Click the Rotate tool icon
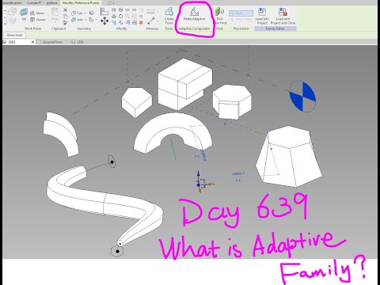Image resolution: width=380 pixels, height=285 pixels. 120,17
